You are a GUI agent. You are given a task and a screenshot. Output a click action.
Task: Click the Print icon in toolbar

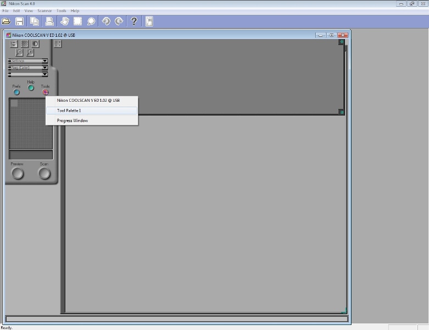coord(49,21)
